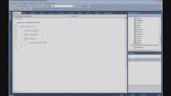The image size is (171, 96).
Task: Select Score.cs in Solution Explorer
Action: [139, 38]
